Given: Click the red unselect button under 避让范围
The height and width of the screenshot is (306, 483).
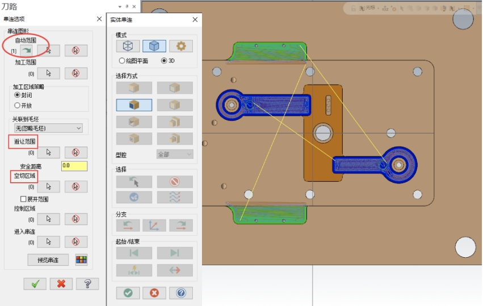Looking at the screenshot, I should [x=76, y=152].
